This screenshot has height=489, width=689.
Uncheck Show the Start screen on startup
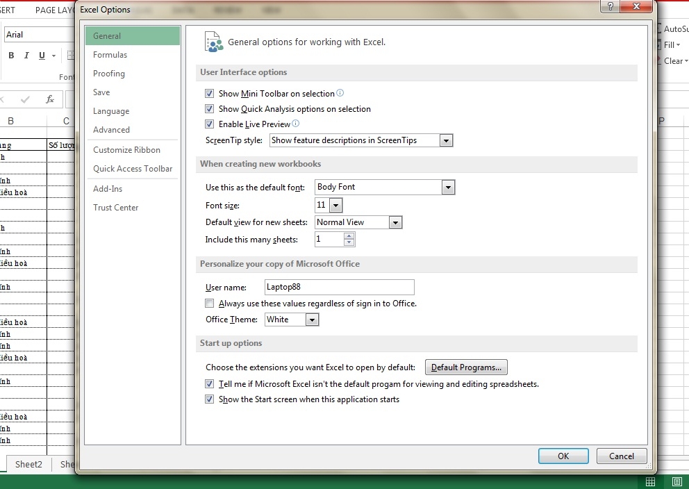pyautogui.click(x=210, y=399)
